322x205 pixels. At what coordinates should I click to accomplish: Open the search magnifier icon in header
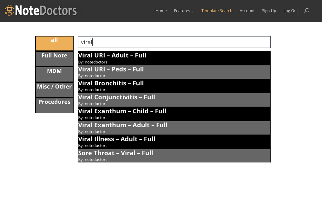point(306,11)
